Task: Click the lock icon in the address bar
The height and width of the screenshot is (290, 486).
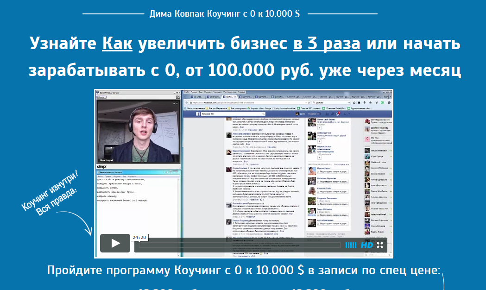Action: click(x=190, y=102)
